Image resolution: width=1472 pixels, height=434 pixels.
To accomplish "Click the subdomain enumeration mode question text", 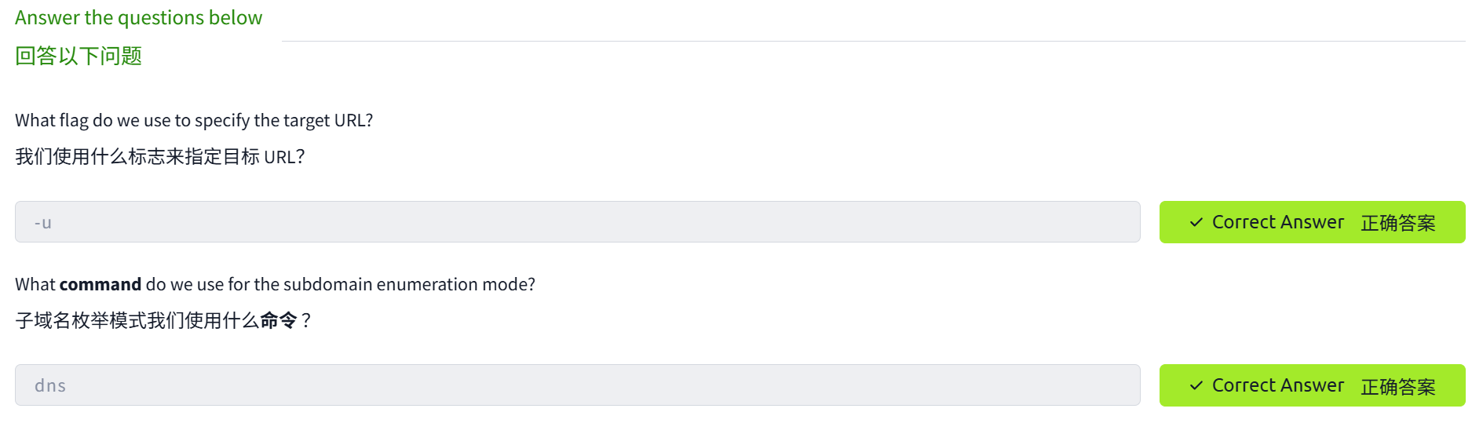I will pos(275,284).
